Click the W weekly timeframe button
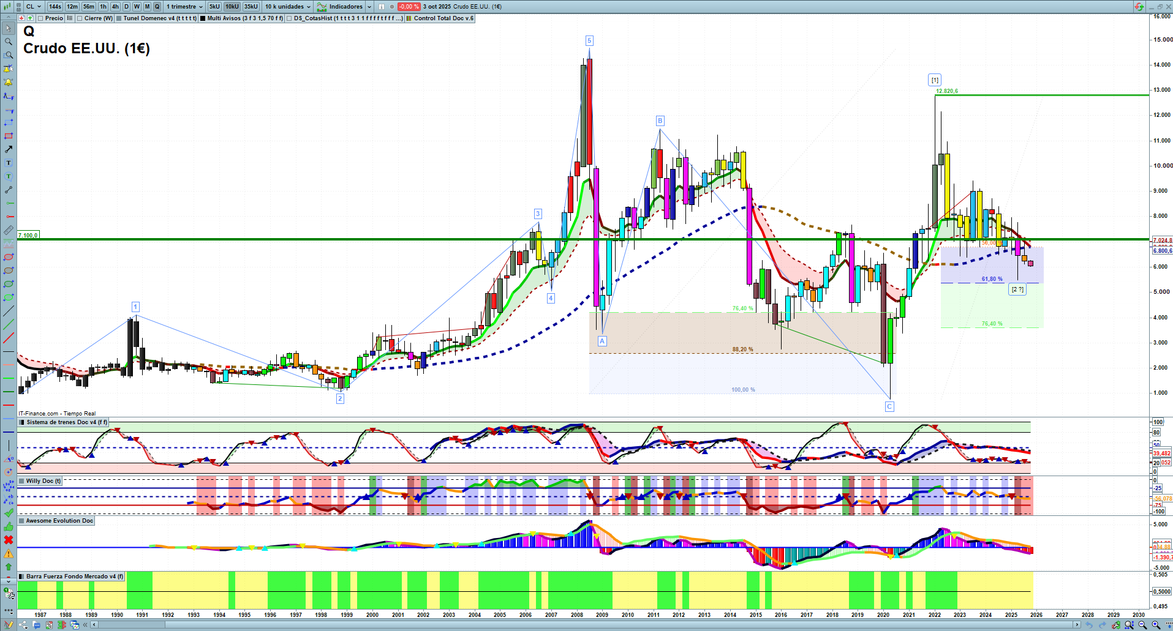 [137, 7]
